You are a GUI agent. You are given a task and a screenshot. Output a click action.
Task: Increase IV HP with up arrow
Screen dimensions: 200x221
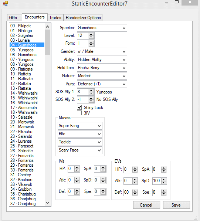(77, 167)
